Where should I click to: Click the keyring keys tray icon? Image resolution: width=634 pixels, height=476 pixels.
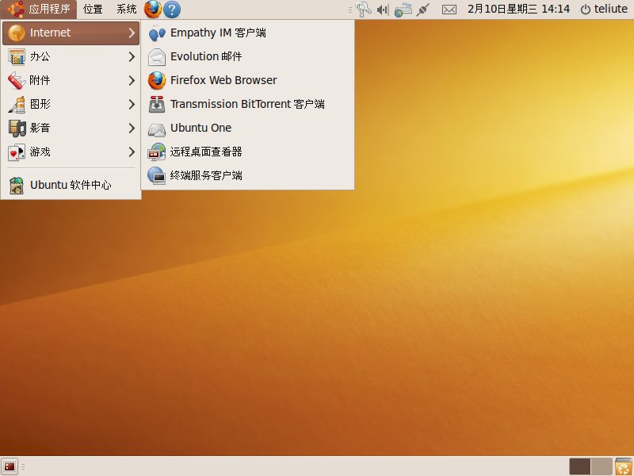pos(364,10)
